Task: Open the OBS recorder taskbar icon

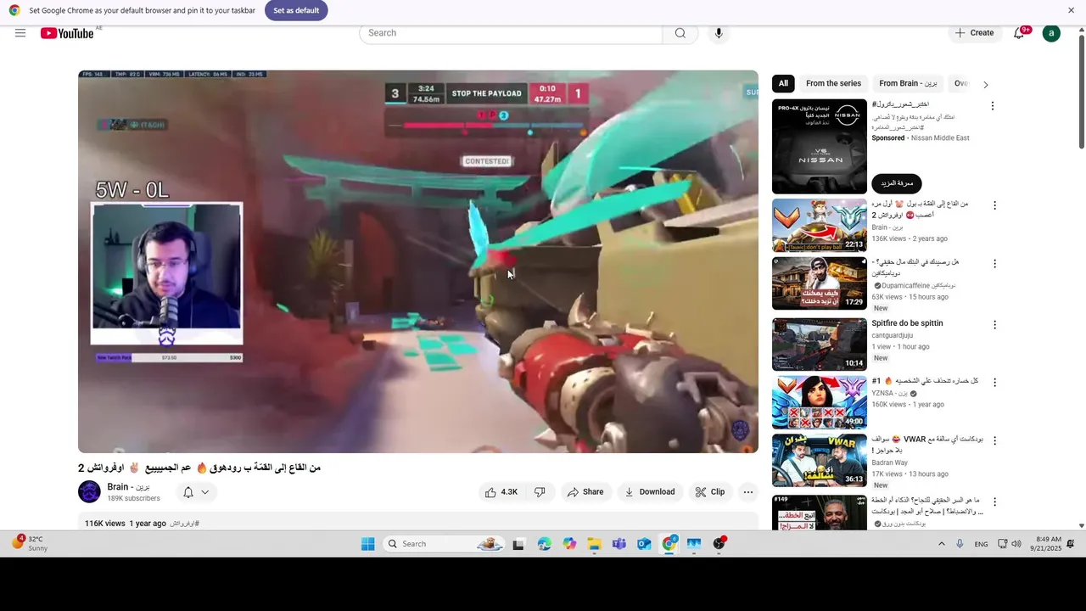Action: [x=719, y=544]
